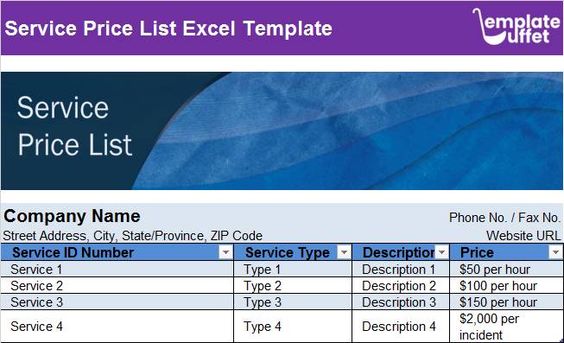Open the Service Type filter dropdown

344,252
